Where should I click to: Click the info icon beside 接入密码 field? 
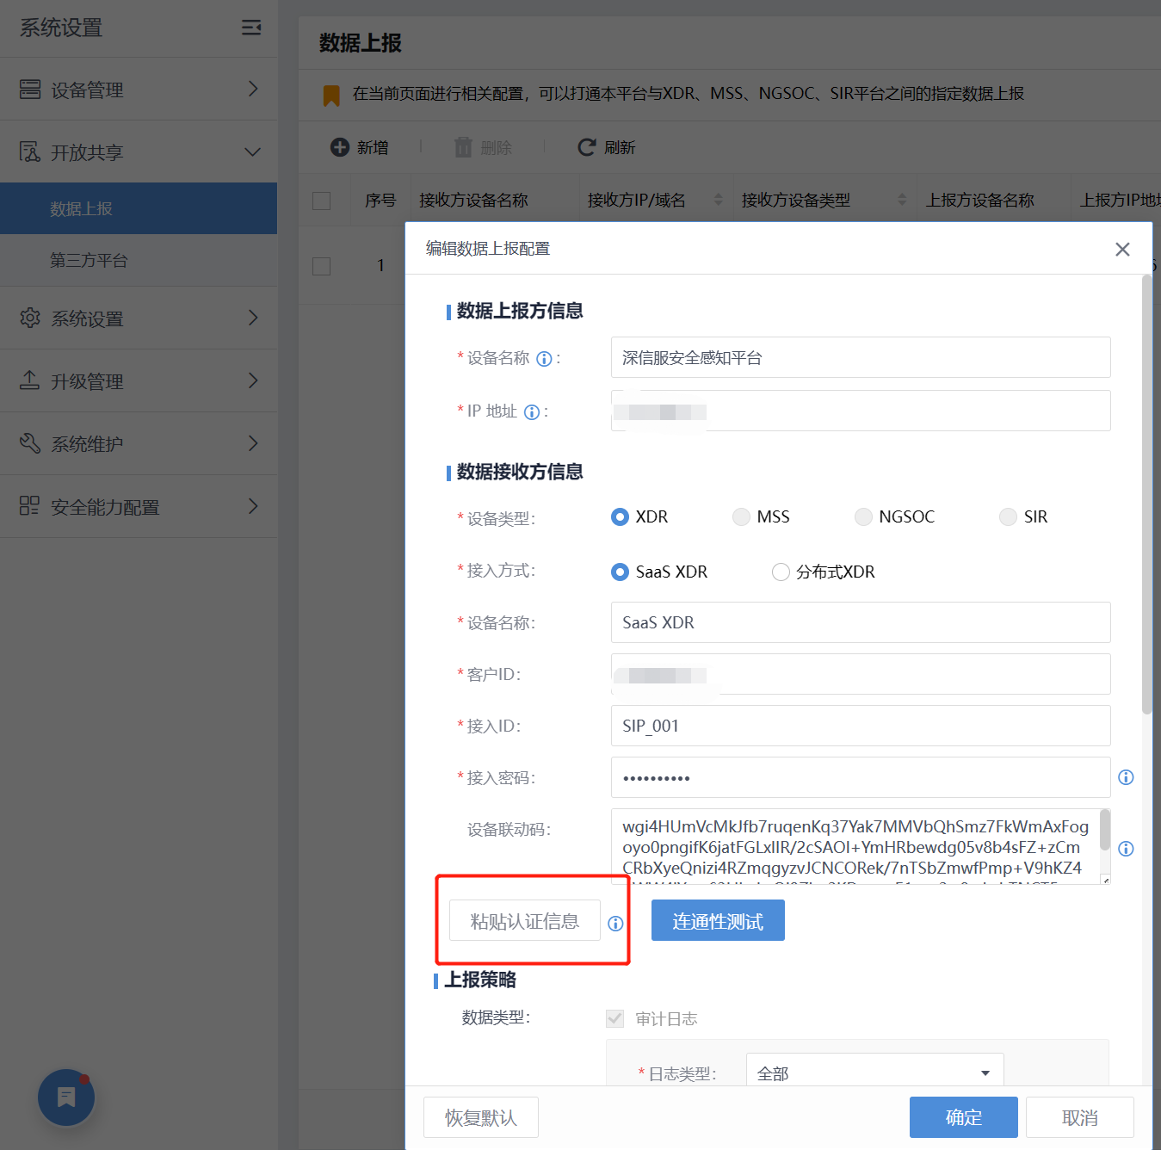1126,777
